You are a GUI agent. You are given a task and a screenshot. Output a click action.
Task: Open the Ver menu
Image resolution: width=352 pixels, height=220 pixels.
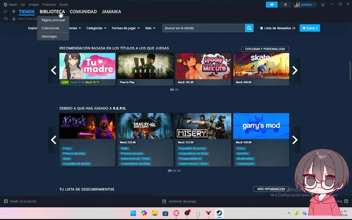coord(23,5)
